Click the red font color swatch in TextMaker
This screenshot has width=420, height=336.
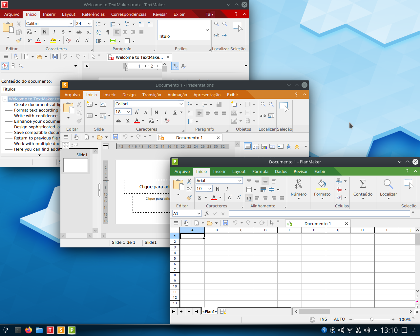click(x=38, y=40)
